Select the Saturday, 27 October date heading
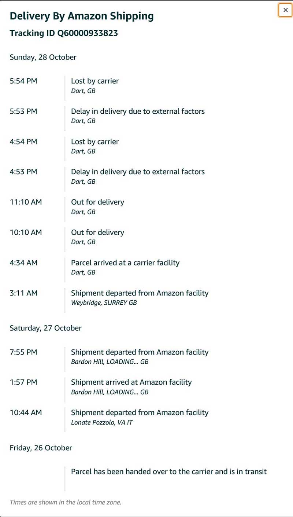The height and width of the screenshot is (517, 293). (45, 328)
